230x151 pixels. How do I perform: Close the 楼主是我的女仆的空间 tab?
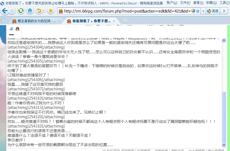tap(59, 21)
